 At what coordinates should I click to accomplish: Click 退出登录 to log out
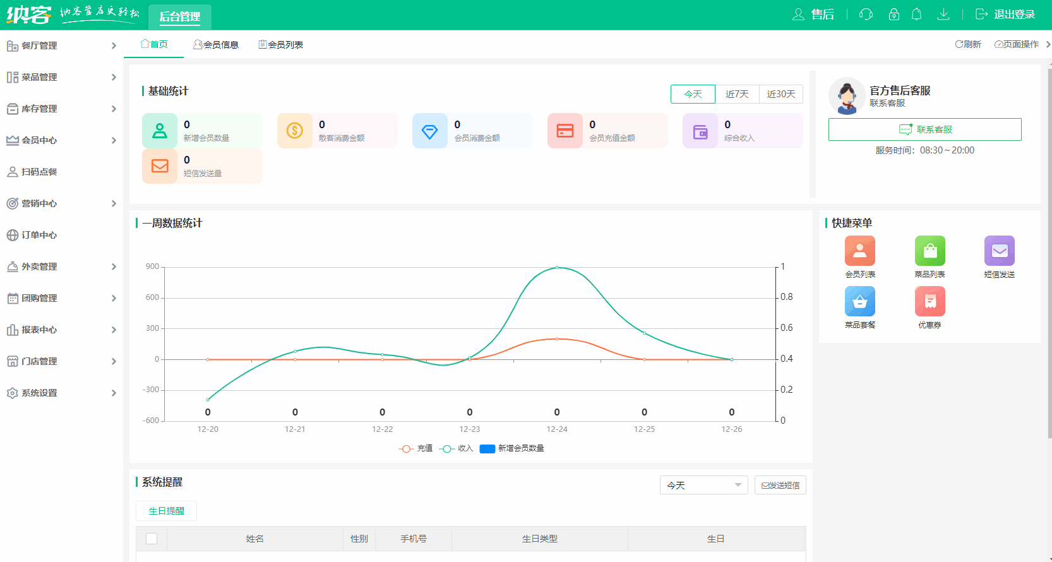[1006, 15]
